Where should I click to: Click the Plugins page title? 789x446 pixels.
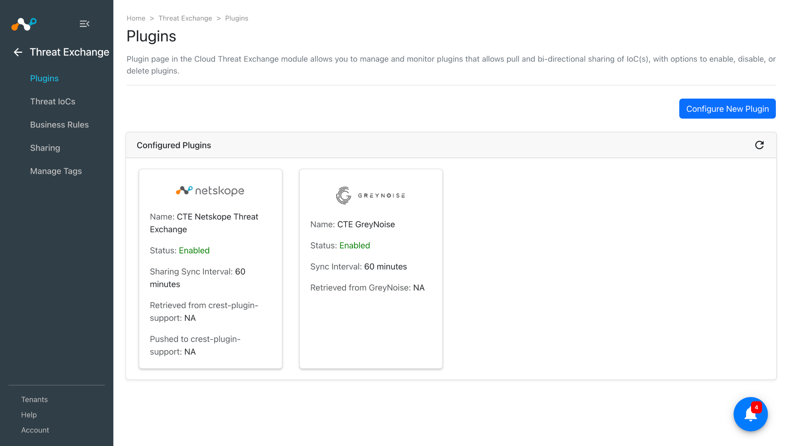[151, 36]
